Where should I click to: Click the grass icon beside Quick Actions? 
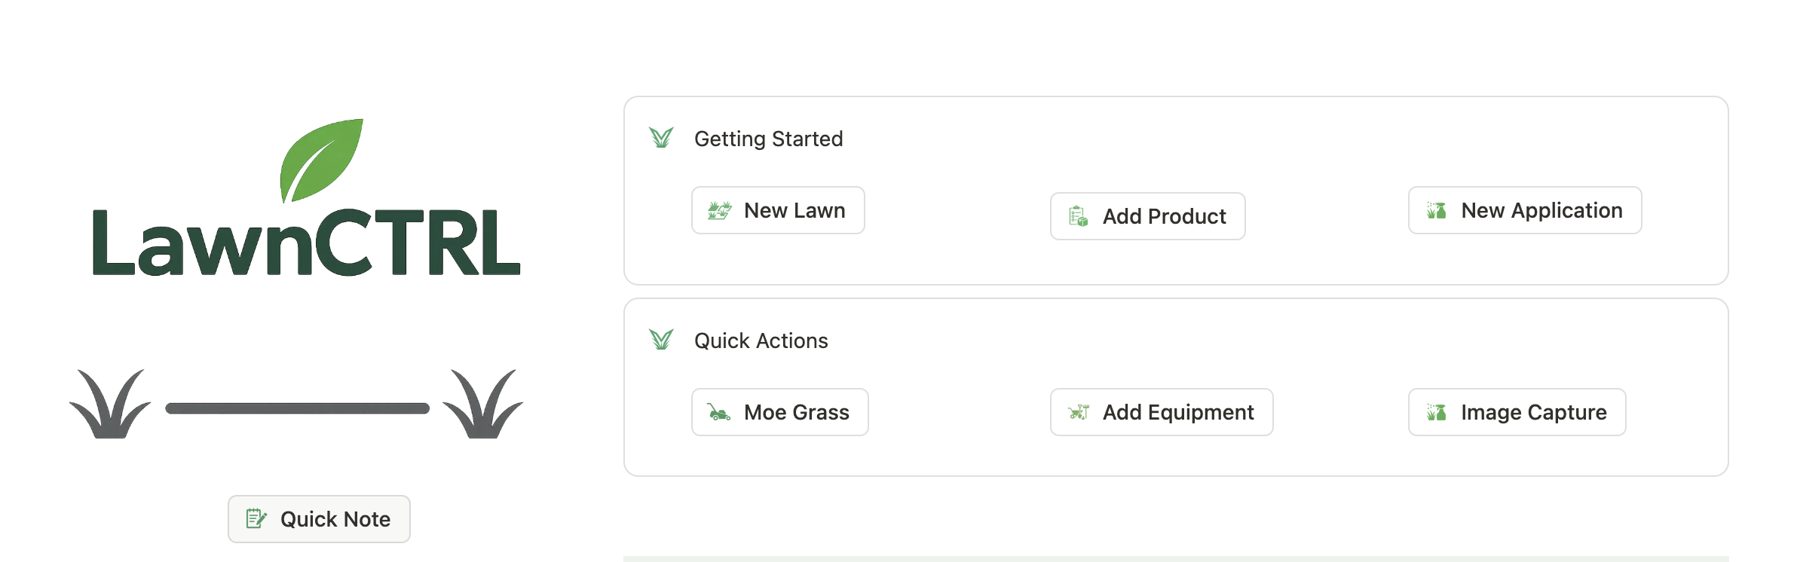pos(661,340)
